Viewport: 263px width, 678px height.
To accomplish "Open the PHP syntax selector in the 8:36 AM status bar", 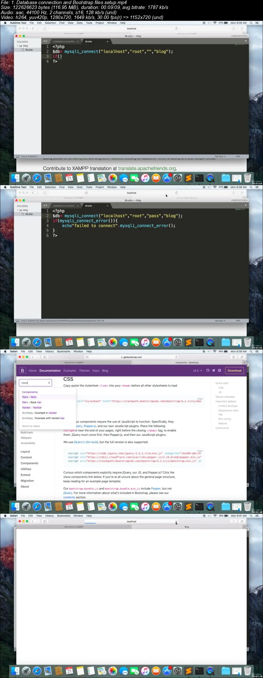I will 238,157.
